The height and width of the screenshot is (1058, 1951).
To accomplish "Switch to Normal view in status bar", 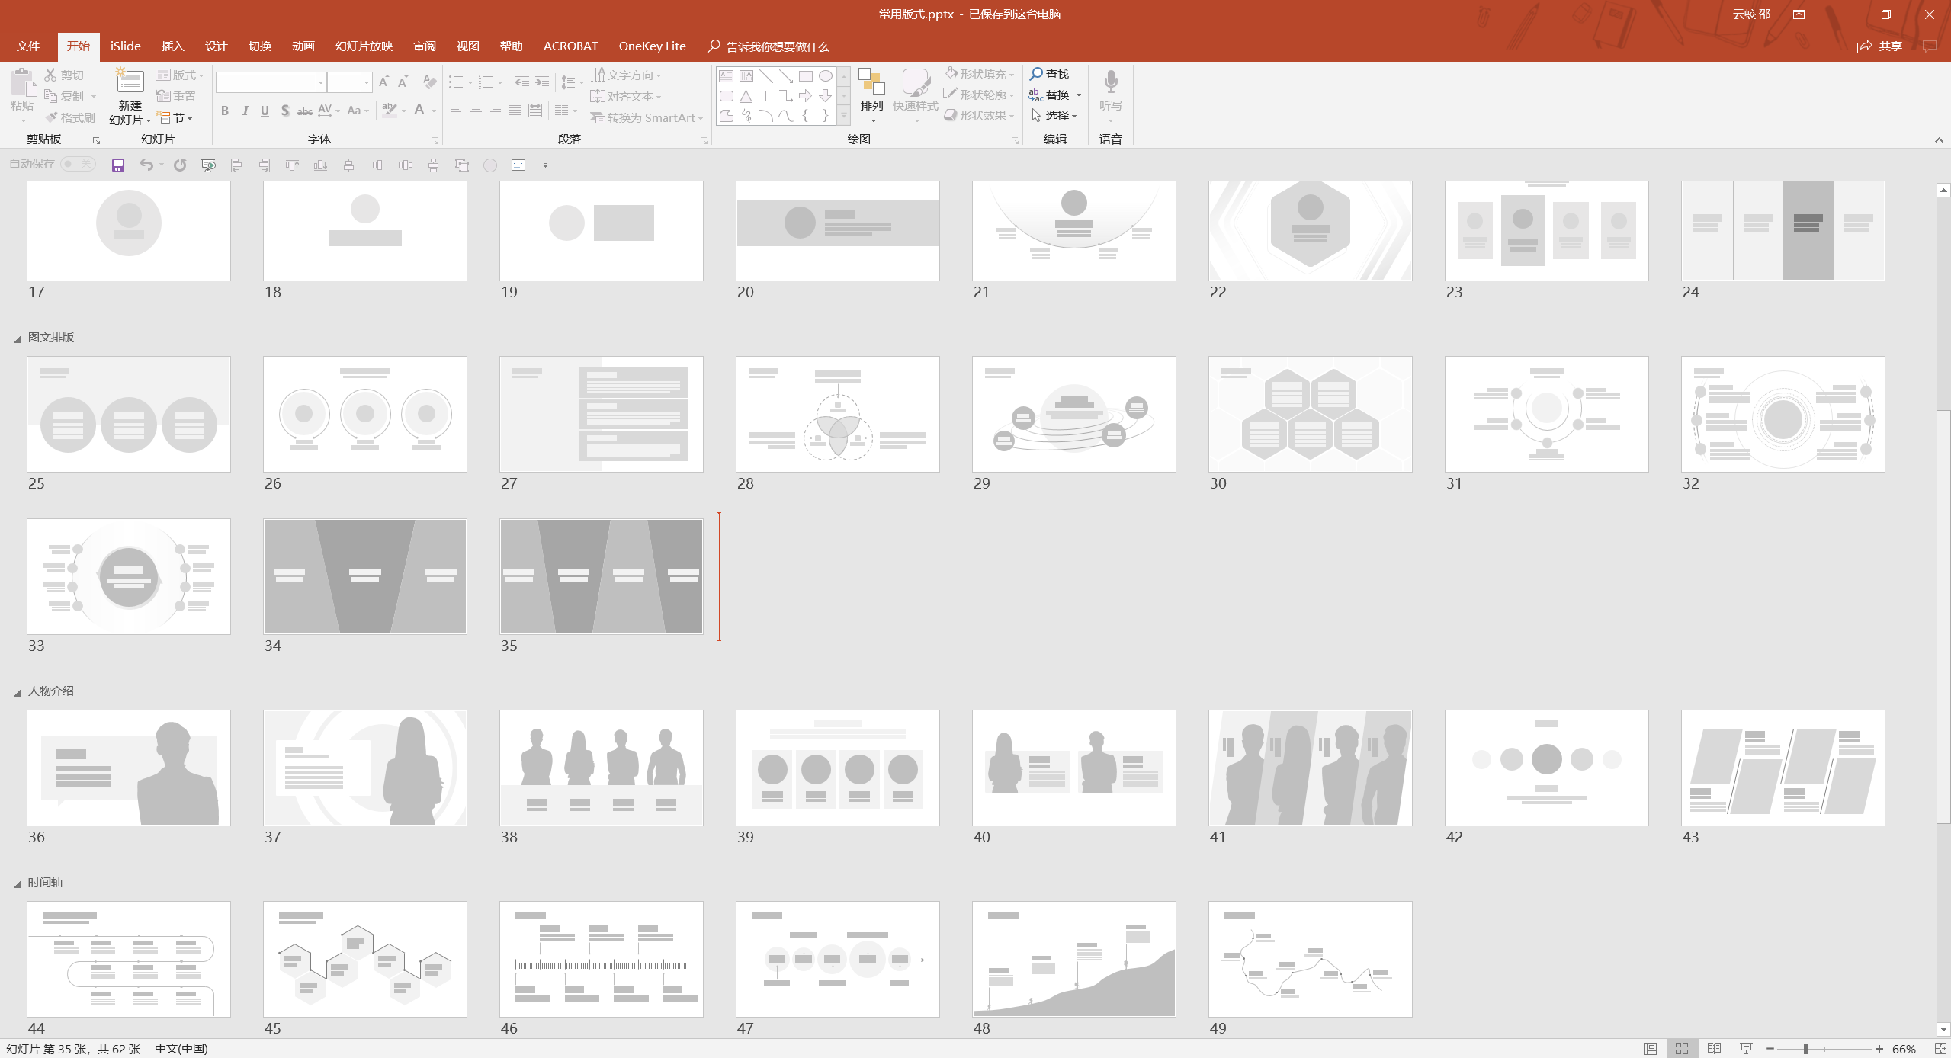I will (x=1650, y=1049).
